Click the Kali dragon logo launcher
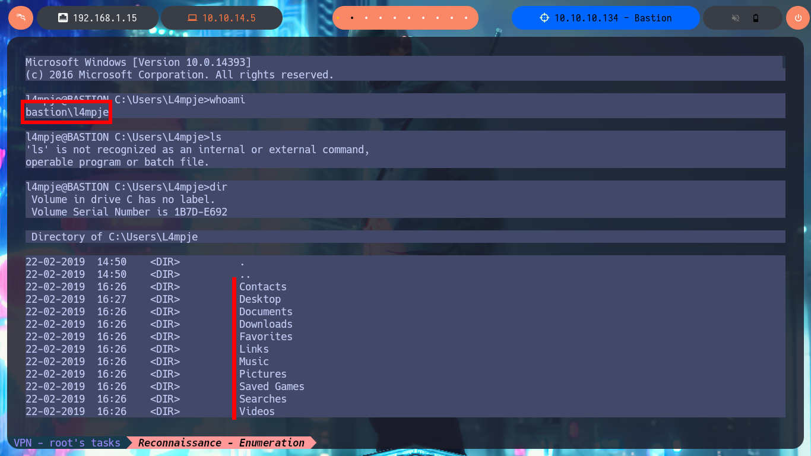The image size is (811, 456). click(x=21, y=18)
